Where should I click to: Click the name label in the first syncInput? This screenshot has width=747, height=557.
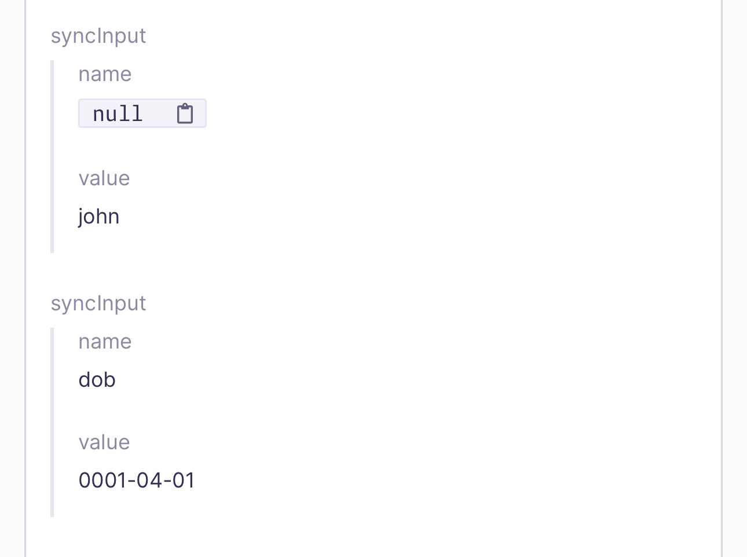point(105,74)
